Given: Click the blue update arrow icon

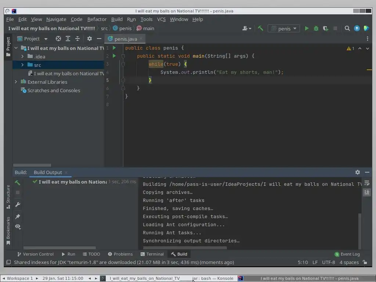Looking at the screenshot, I should coord(357,28).
